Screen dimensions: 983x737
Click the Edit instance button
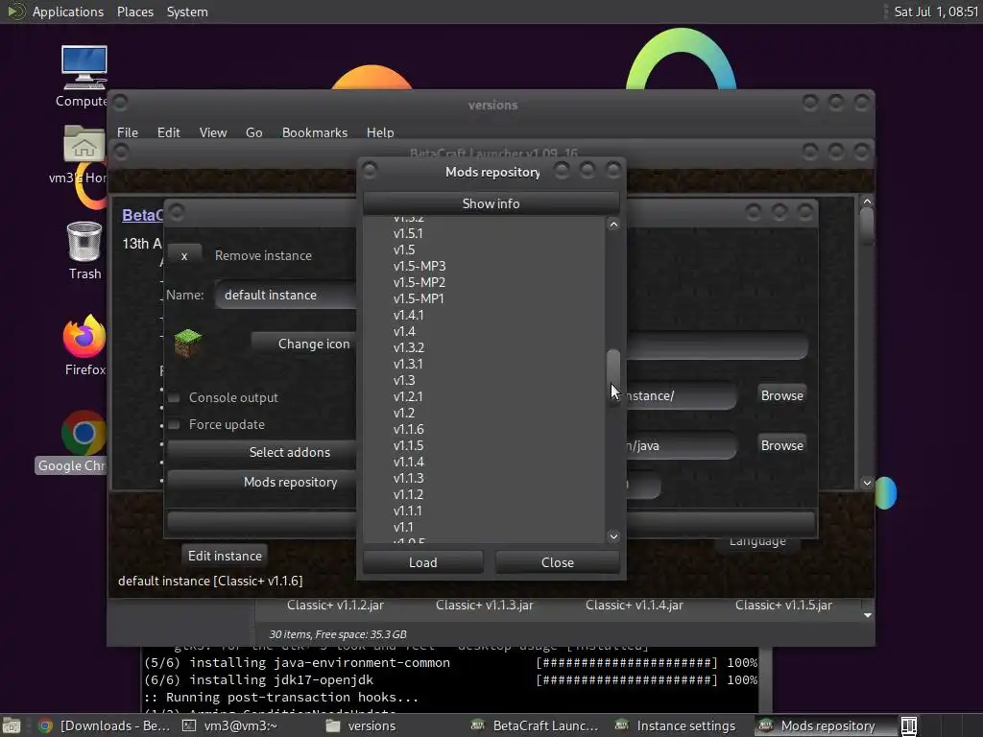click(x=225, y=556)
